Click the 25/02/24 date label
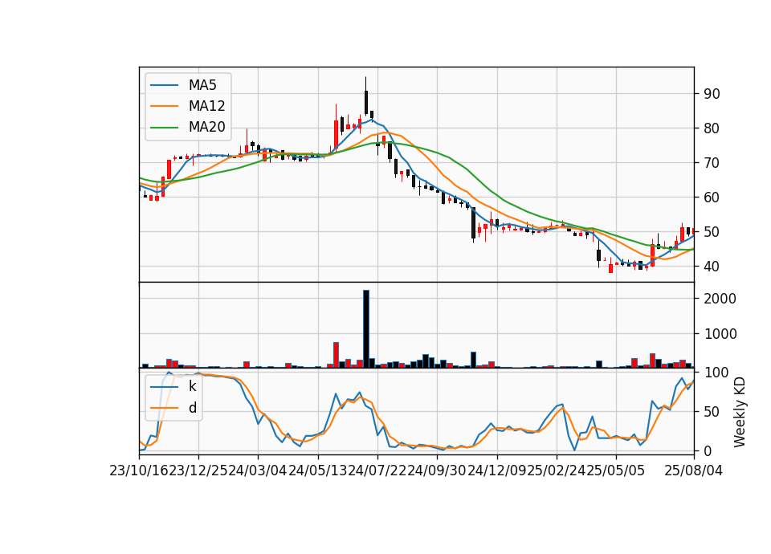The image size is (771, 554). pos(557,471)
